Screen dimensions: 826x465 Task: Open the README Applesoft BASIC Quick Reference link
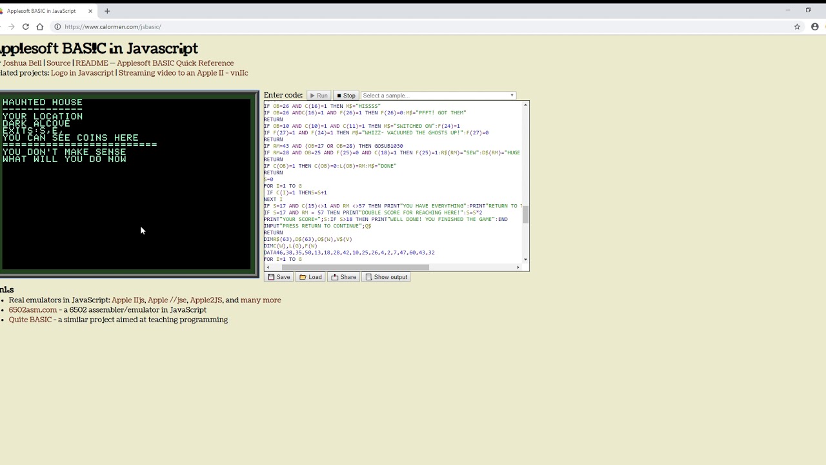tap(154, 63)
